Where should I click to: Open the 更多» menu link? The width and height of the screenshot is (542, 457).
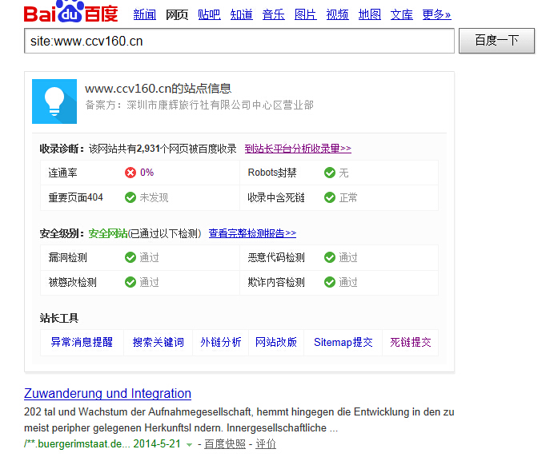(436, 15)
